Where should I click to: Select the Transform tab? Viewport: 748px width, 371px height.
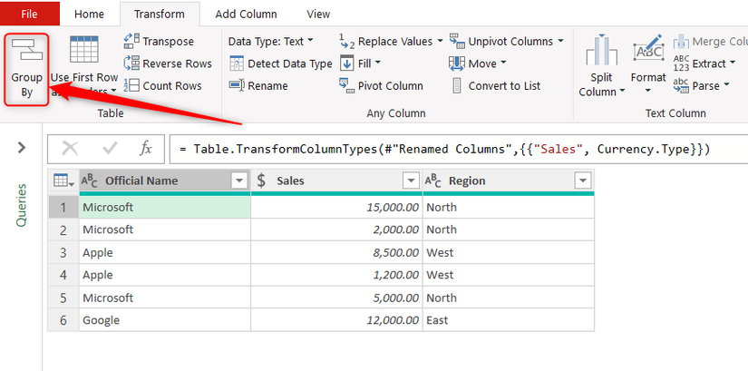160,14
